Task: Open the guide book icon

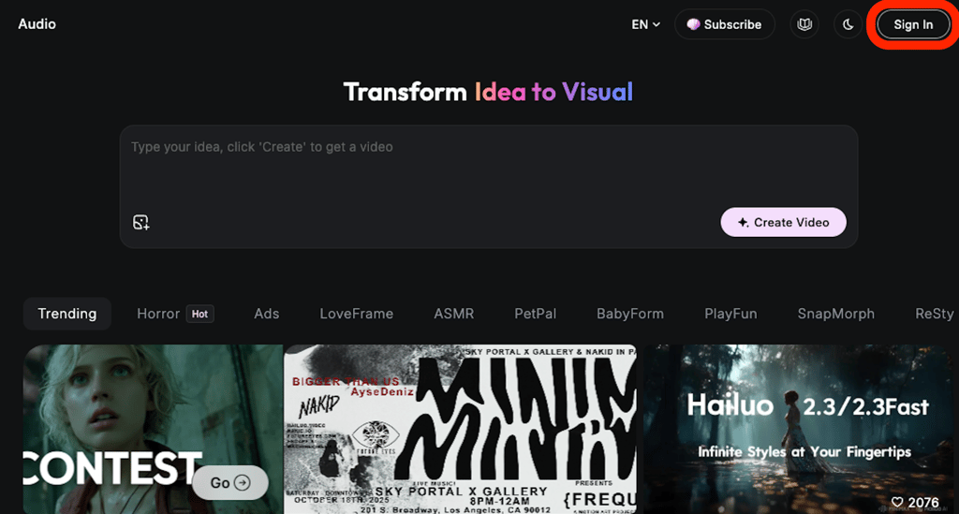Action: pyautogui.click(x=804, y=24)
